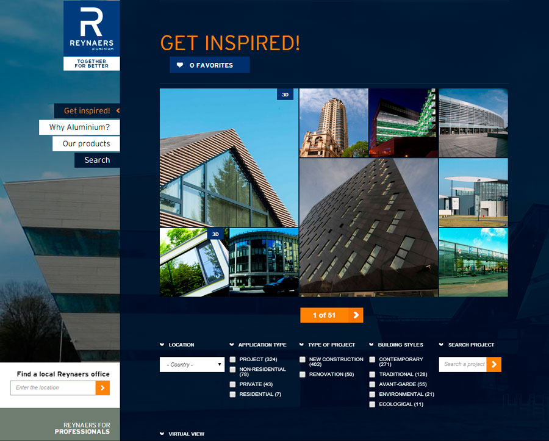Viewport: 549px width, 441px height.
Task: Check the Contemporary (271) checkbox
Action: tap(372, 359)
